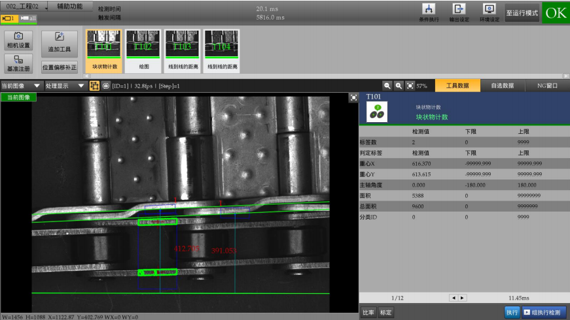The height and width of the screenshot is (320, 570).
Task: Toggle the eye display icon in image toolbar
Action: pyautogui.click(x=105, y=86)
